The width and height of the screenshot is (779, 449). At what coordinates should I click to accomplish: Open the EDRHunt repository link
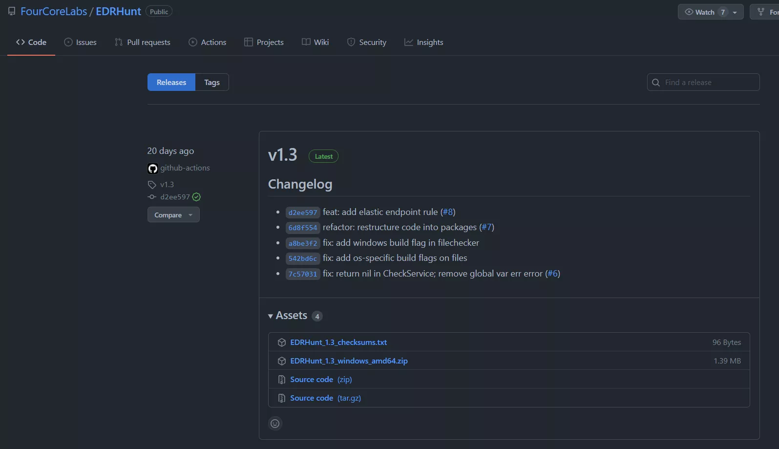(118, 11)
